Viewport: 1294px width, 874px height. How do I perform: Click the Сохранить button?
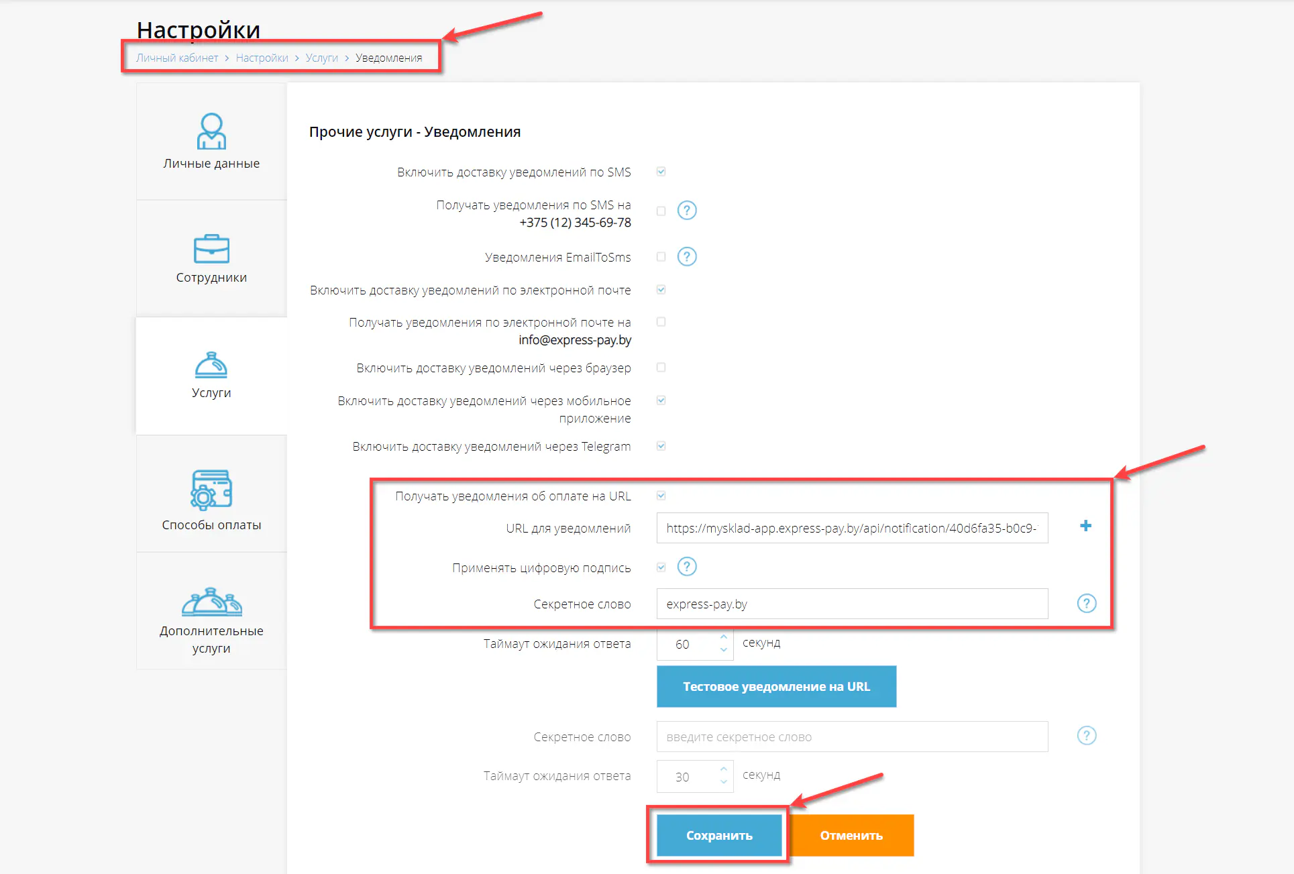[x=719, y=835]
